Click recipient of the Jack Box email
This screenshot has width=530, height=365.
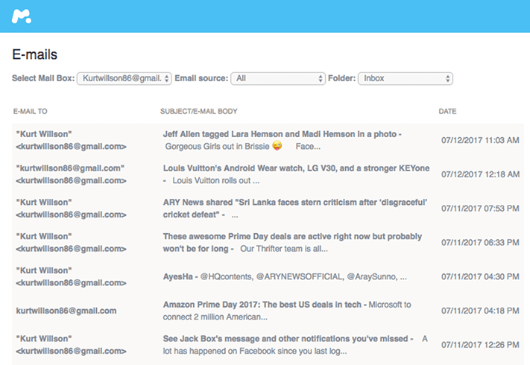(71, 345)
